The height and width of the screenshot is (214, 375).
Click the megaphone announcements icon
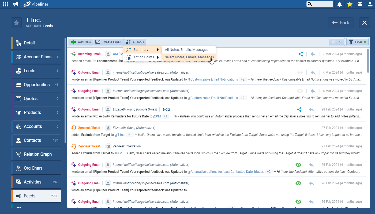click(16, 4)
